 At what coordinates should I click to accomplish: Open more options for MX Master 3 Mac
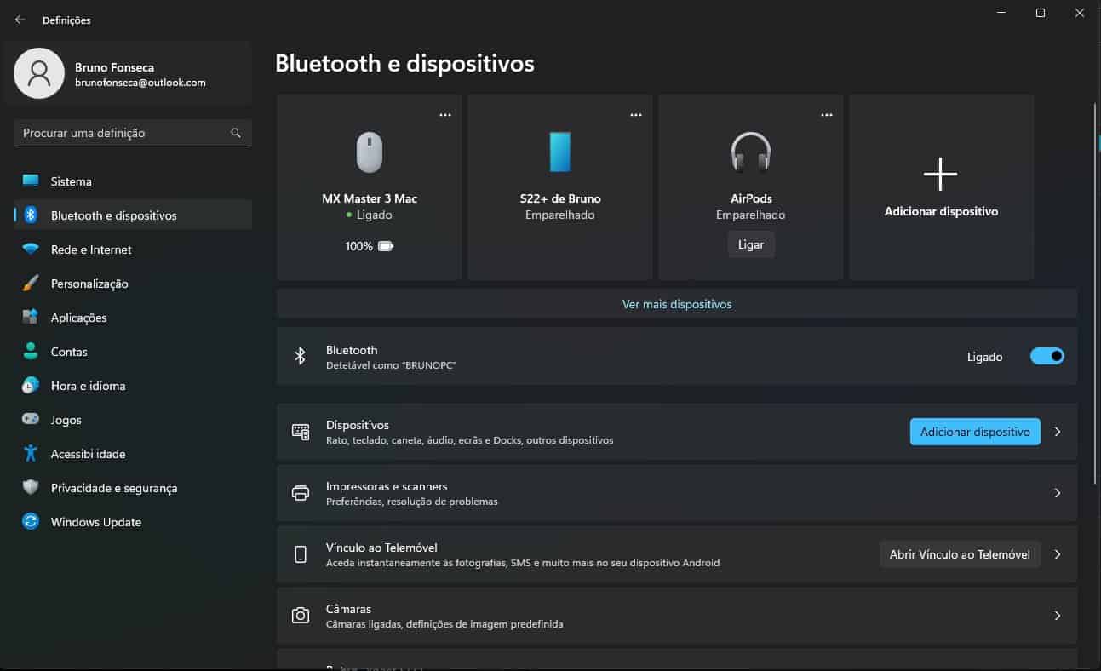445,115
